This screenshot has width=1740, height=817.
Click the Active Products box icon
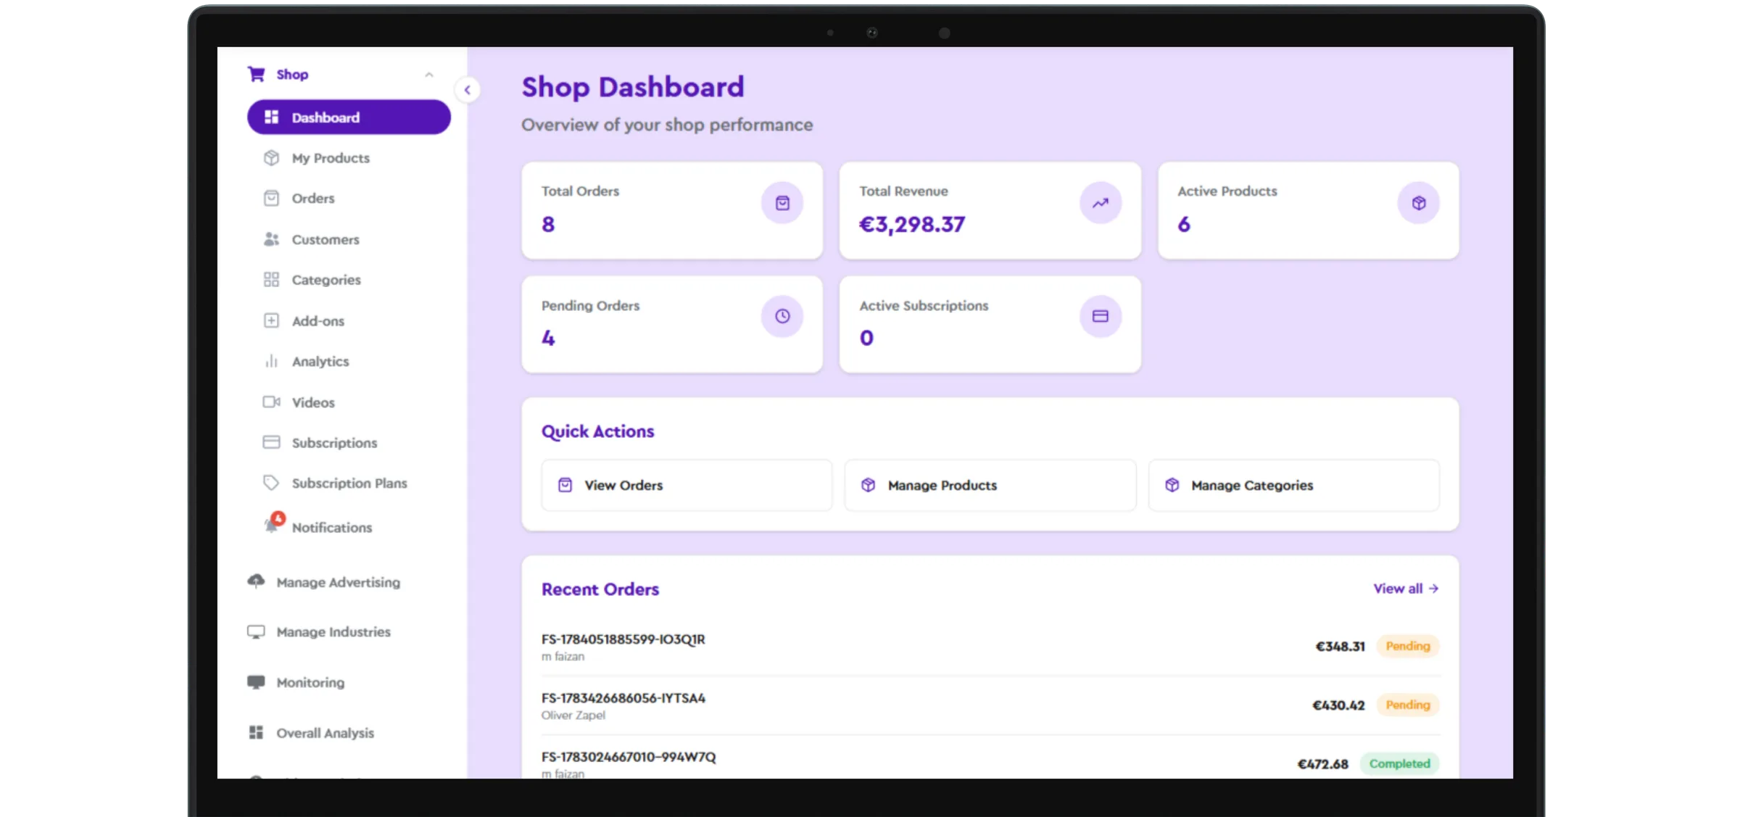(x=1419, y=203)
